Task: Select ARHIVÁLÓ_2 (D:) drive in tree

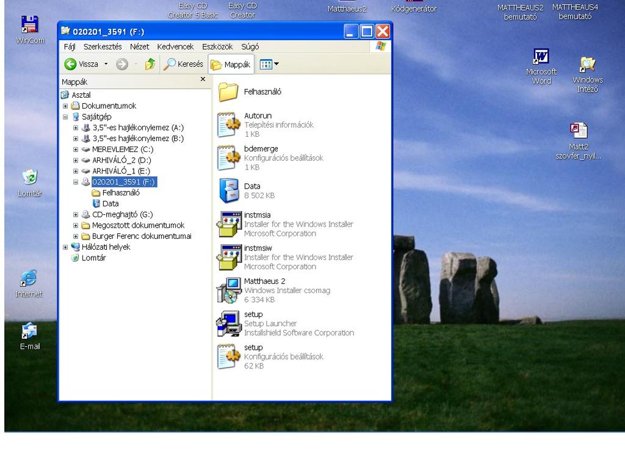Action: tap(121, 160)
